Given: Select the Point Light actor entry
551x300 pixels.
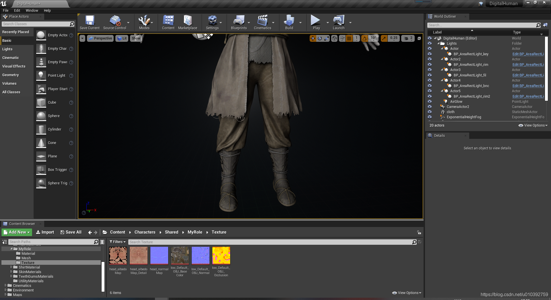Looking at the screenshot, I should point(55,76).
